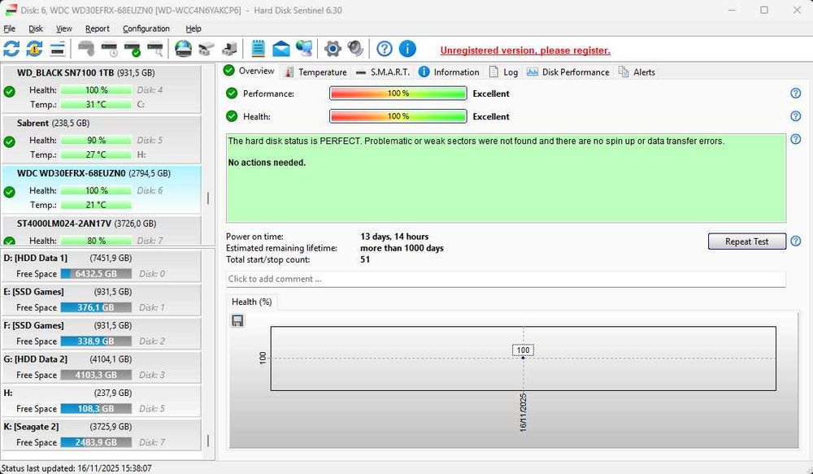The width and height of the screenshot is (813, 474).
Task: Click the network globe and monitor icon
Action: point(304,49)
